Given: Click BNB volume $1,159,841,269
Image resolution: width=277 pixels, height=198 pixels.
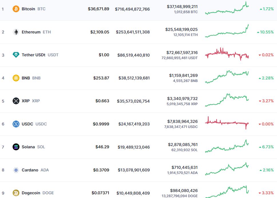Looking at the screenshot, I should click(x=183, y=75).
